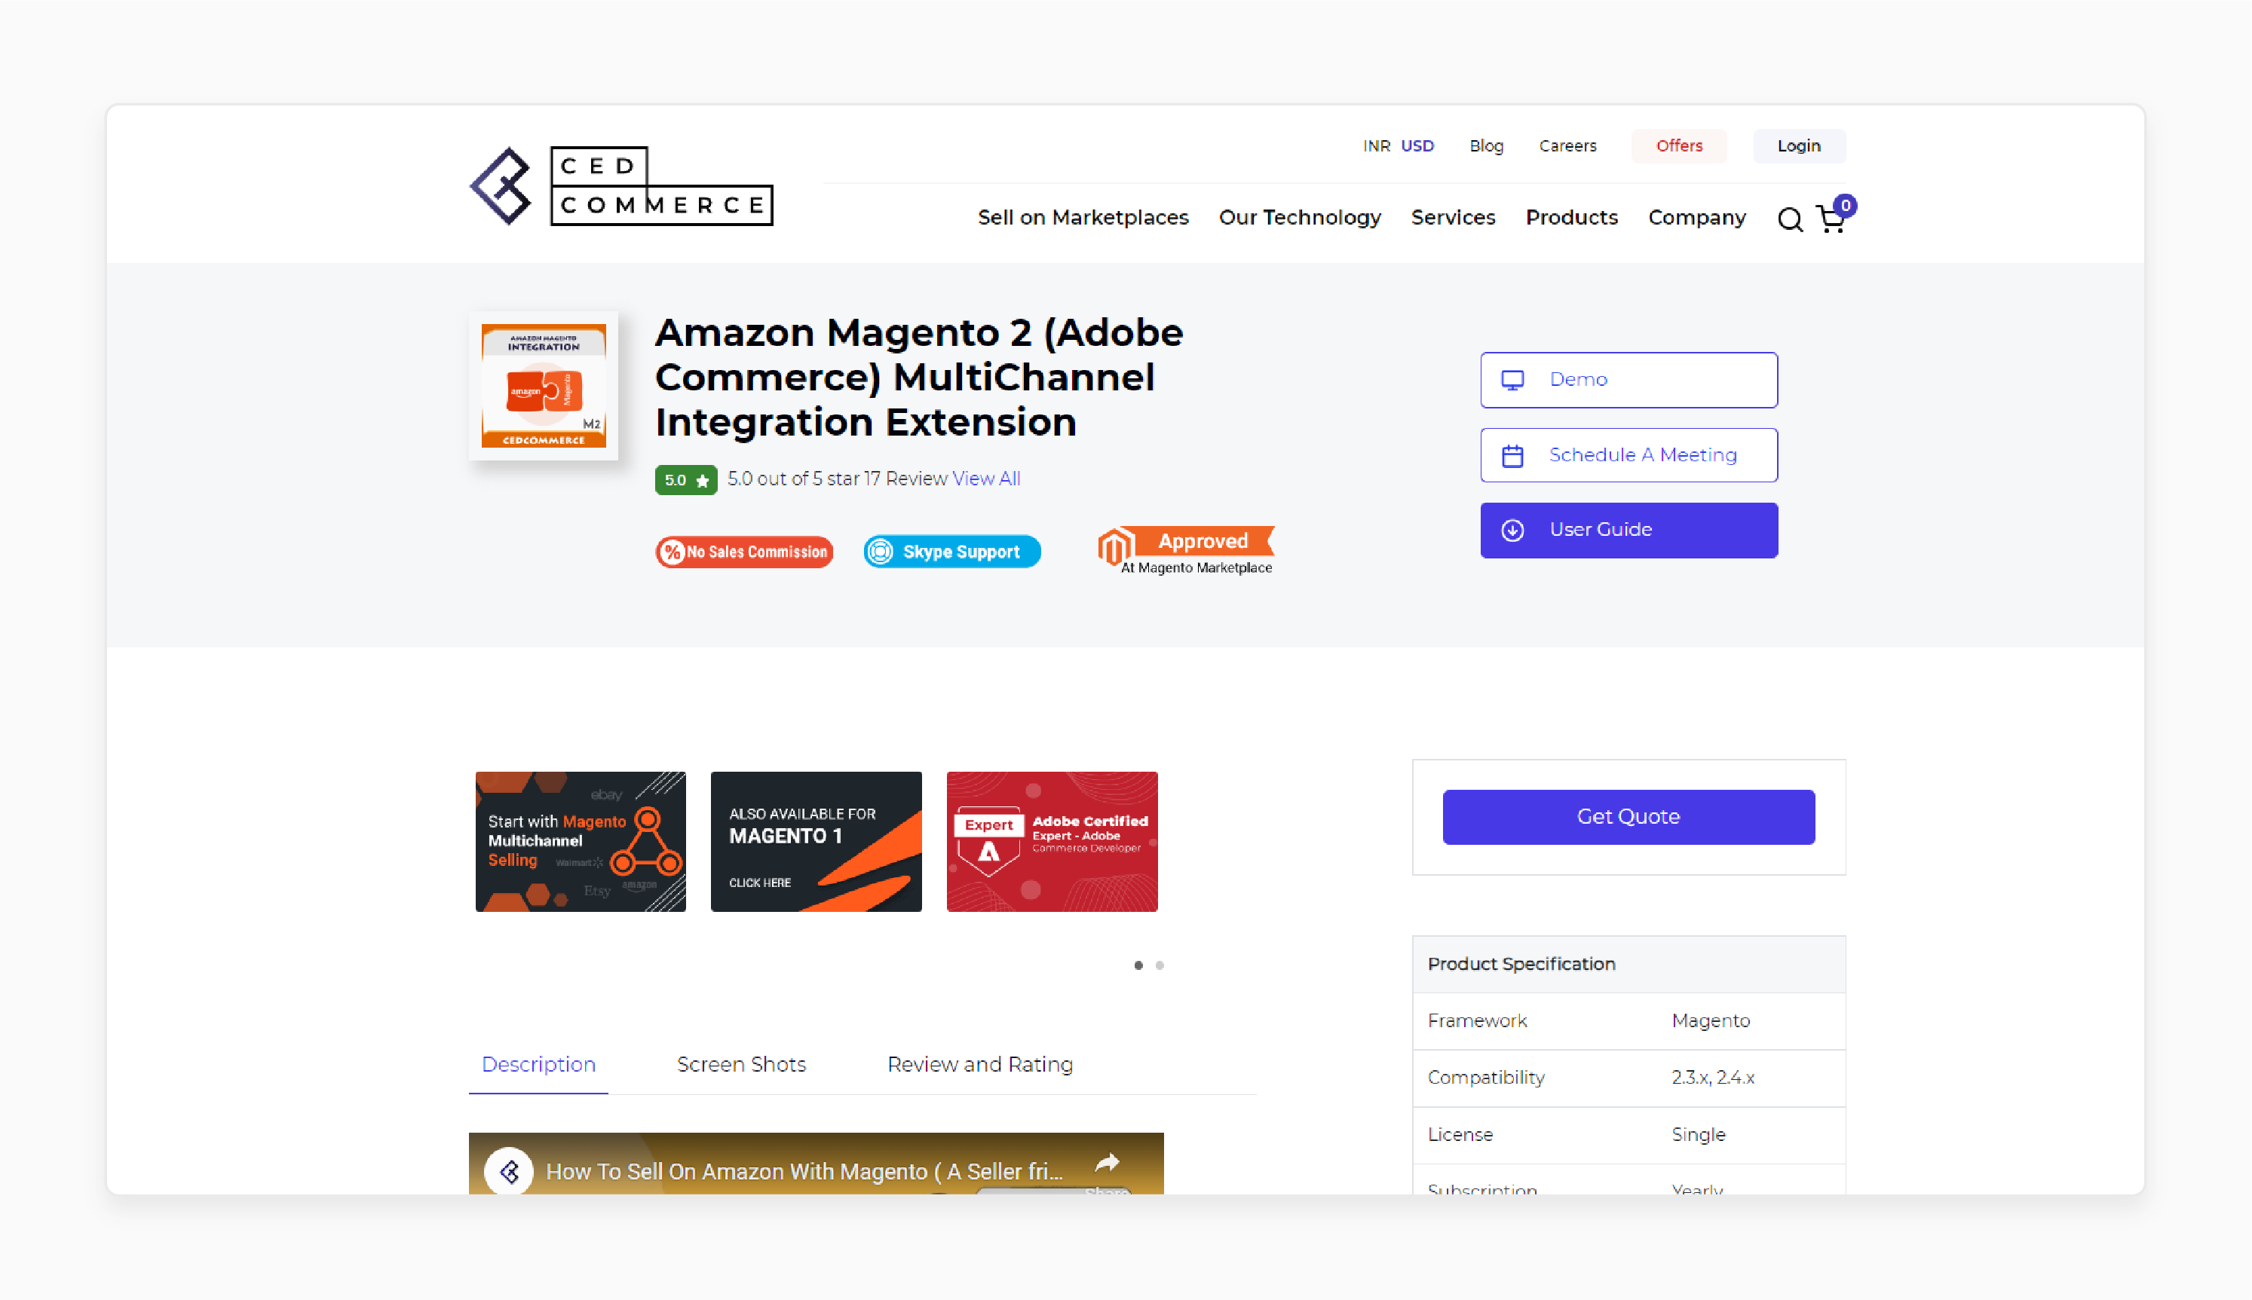Click the USD currency toggle
The image size is (2252, 1300).
coord(1417,145)
